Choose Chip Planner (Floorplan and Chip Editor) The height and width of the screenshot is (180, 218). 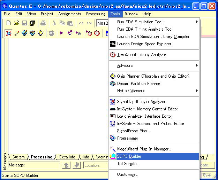coord(154,76)
